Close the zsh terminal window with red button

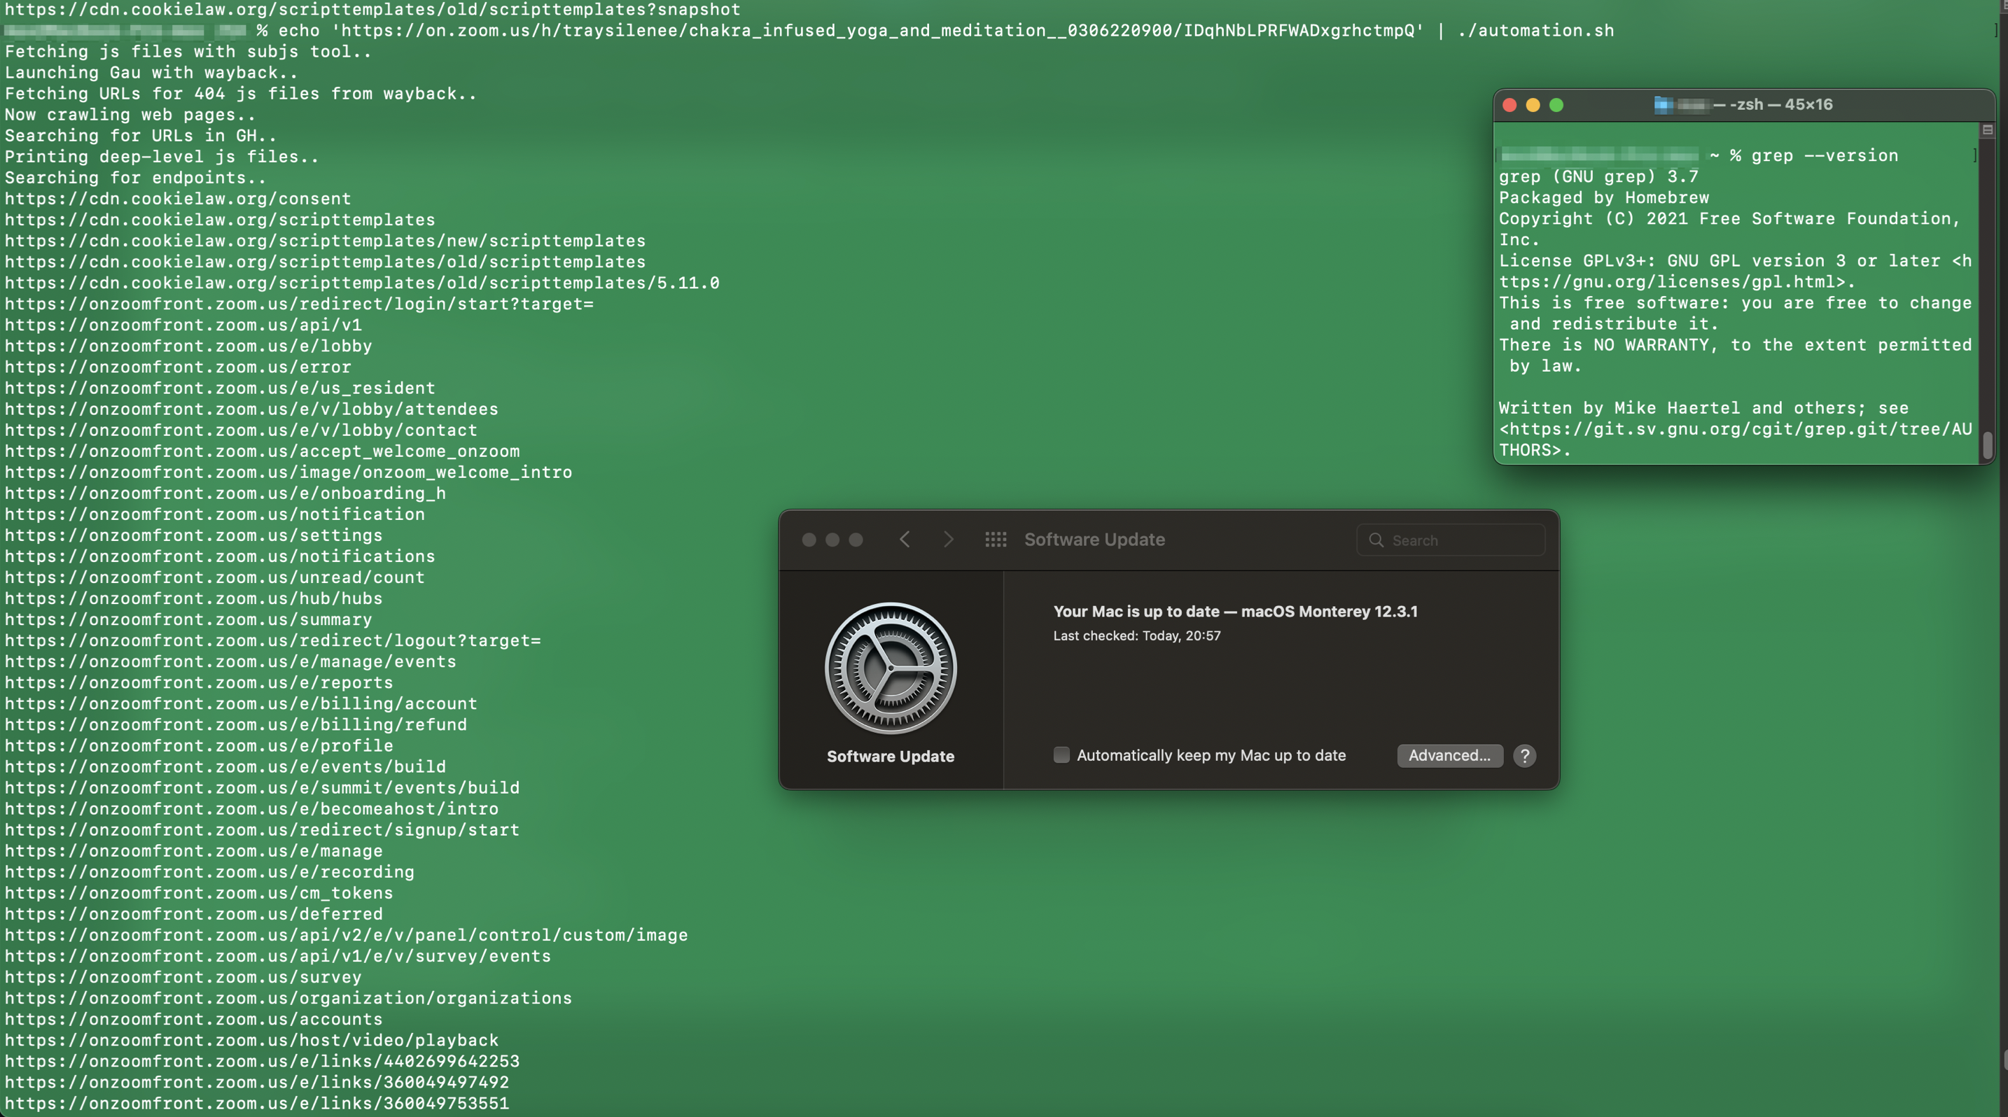[x=1509, y=105]
